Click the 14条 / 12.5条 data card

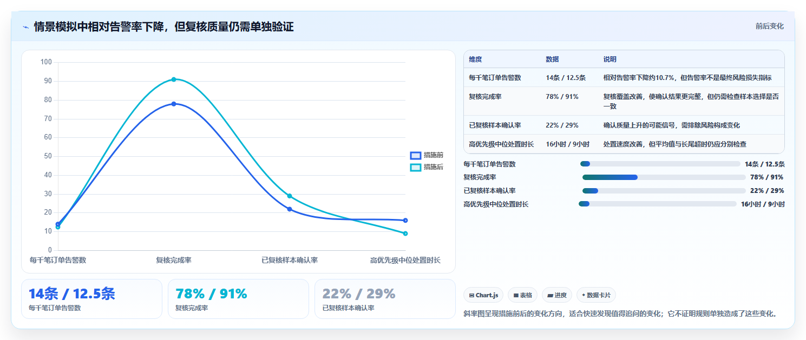(91, 299)
